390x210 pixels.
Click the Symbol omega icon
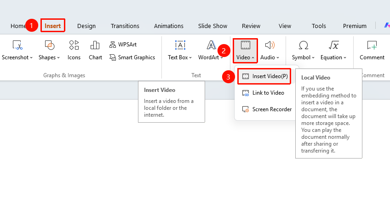tap(303, 45)
